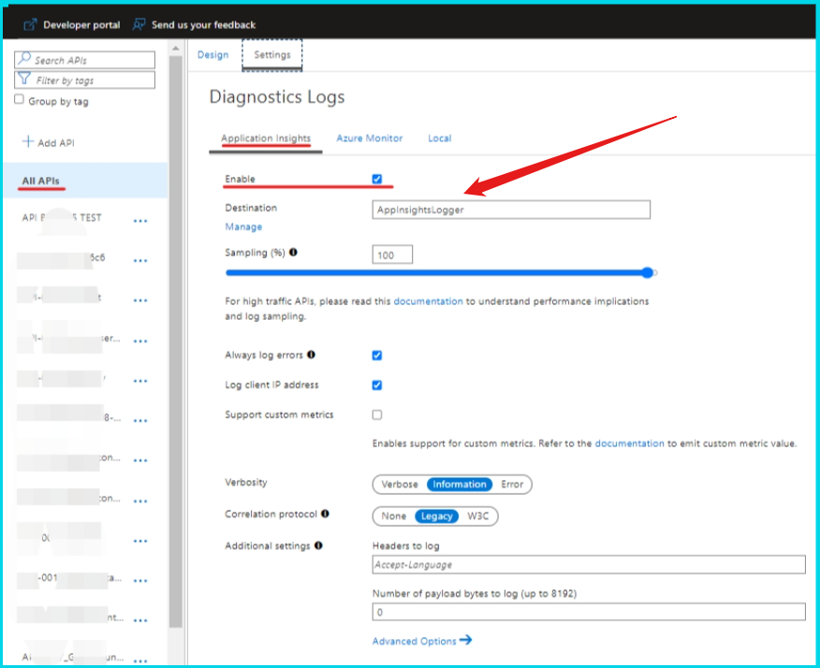Click the info icon next to Sampling (%)

tap(294, 253)
